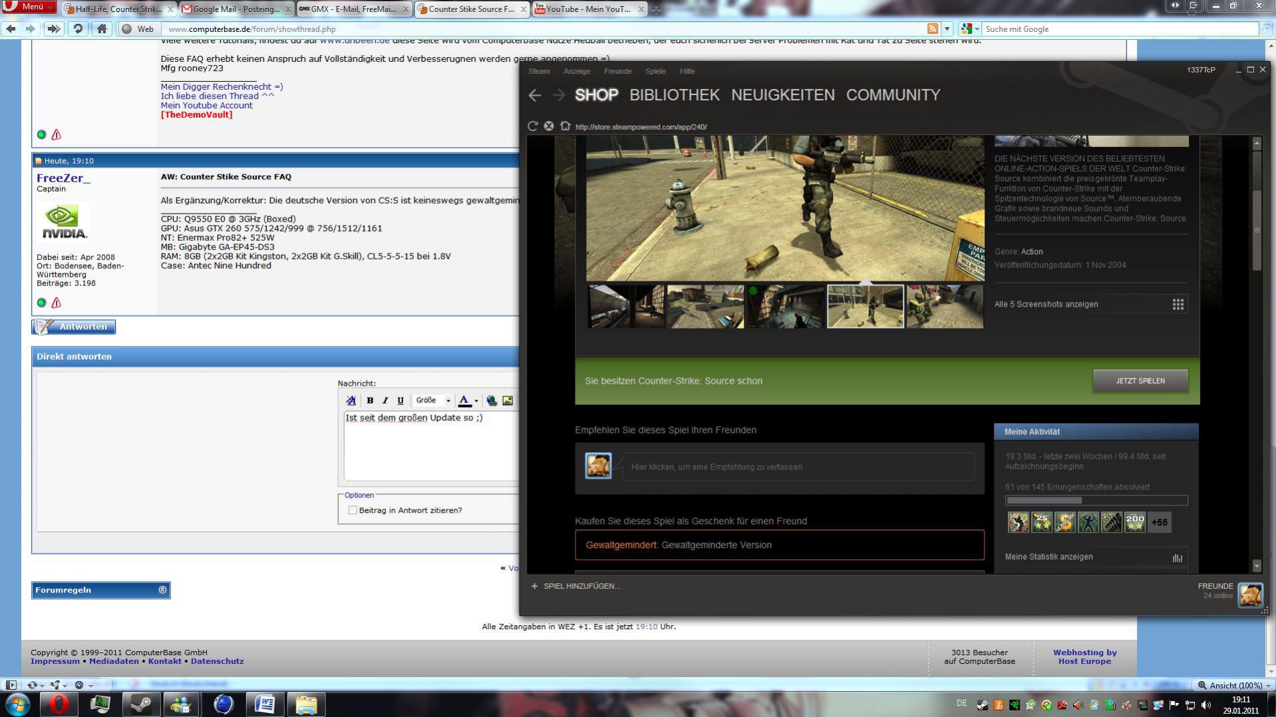Open the Größe font size dropdown
This screenshot has width=1276, height=717.
point(432,400)
